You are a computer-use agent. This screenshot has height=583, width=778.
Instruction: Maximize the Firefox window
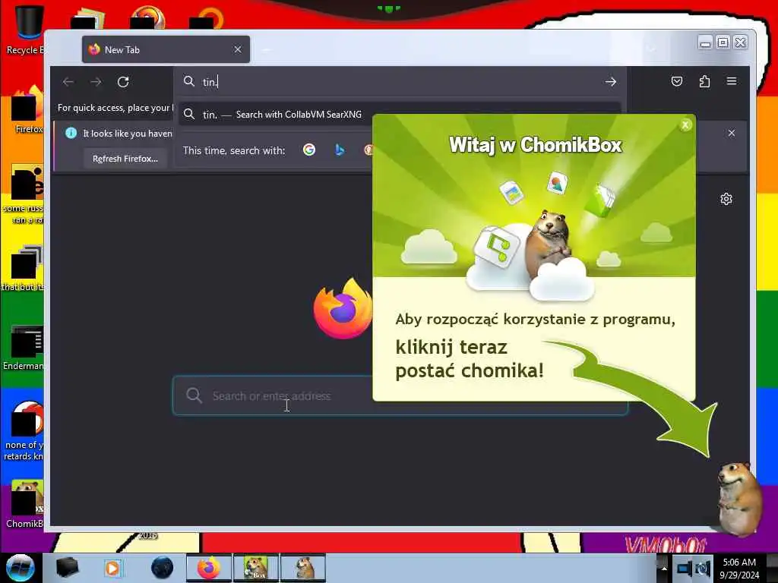[x=723, y=43]
